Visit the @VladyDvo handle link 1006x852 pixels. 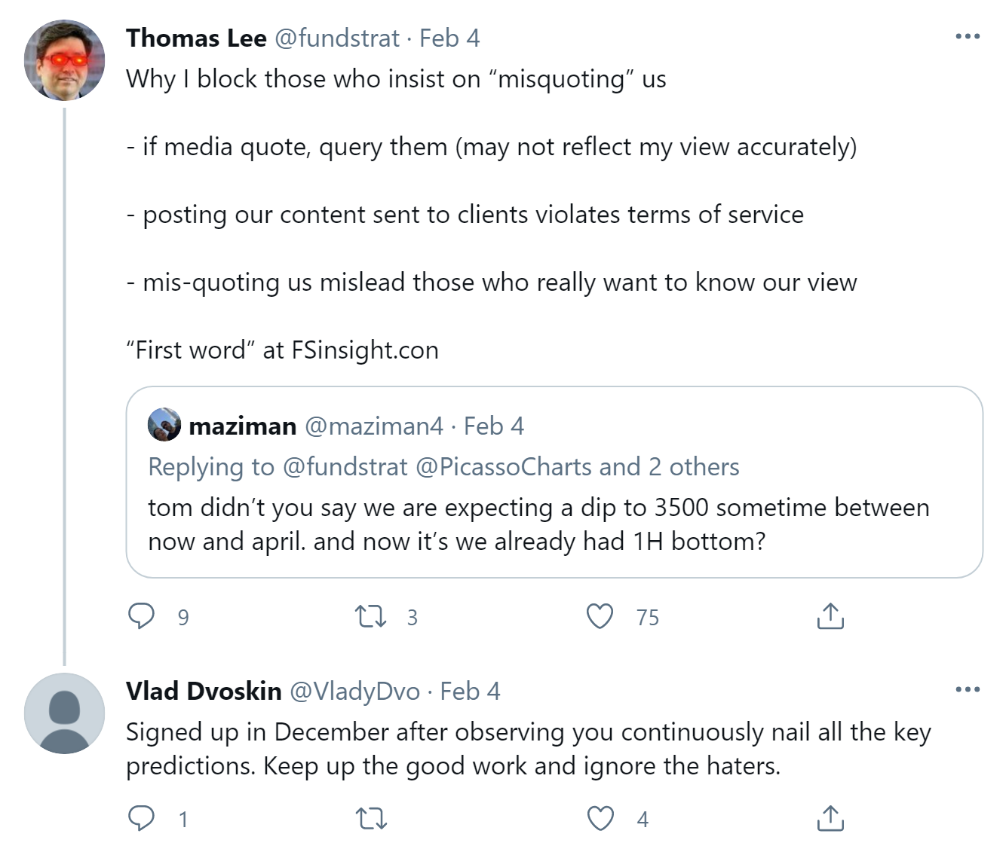pyautogui.click(x=354, y=691)
